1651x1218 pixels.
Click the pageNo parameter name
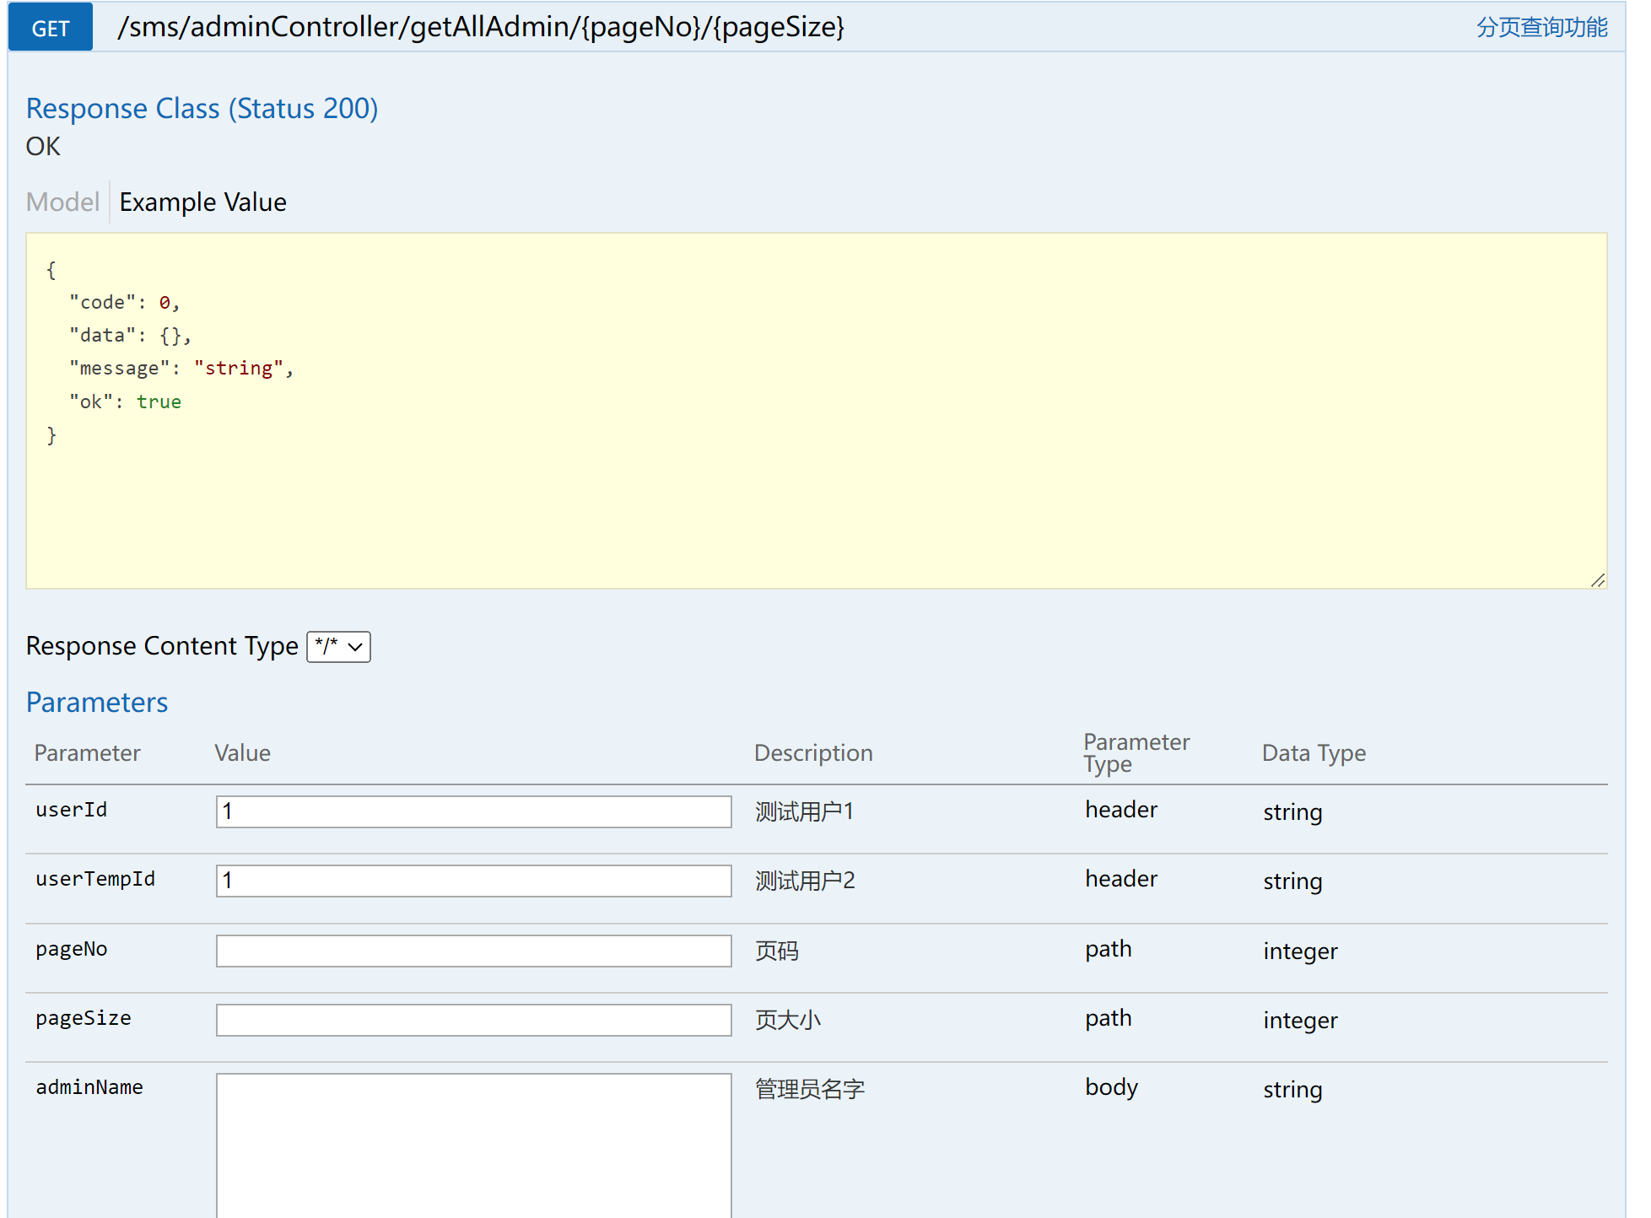point(72,949)
